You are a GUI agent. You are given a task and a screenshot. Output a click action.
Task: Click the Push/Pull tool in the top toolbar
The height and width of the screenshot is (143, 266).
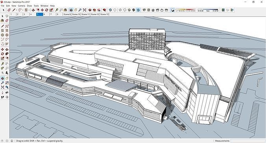(33, 10)
